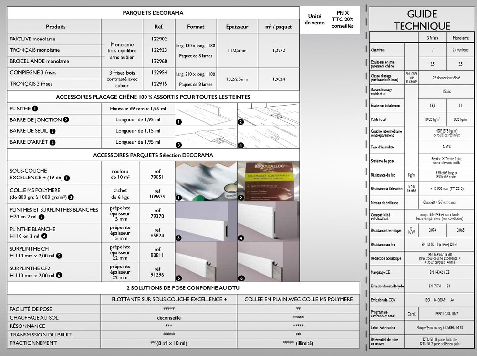Image resolution: width=477 pixels, height=356 pixels.
Task: Select badge 3 beside PLINTHES ET SURPLINTHES BLANCHES H70
Action: tap(42, 217)
